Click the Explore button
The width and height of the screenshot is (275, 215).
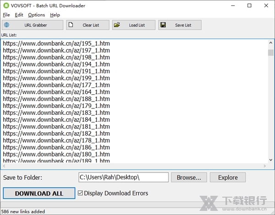[x=228, y=177]
